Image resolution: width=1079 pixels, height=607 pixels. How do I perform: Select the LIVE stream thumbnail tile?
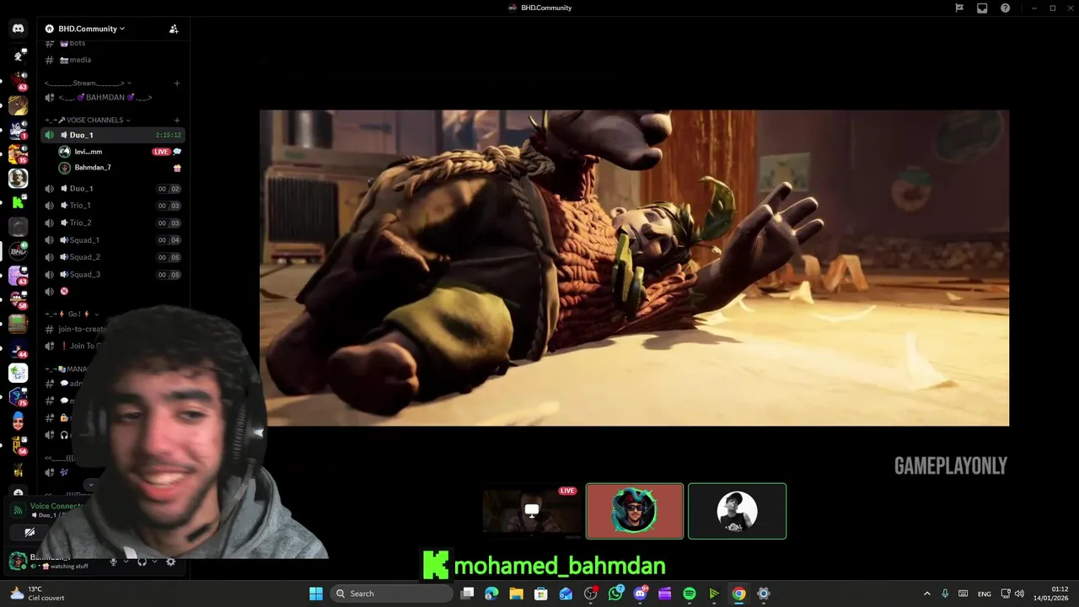(532, 511)
